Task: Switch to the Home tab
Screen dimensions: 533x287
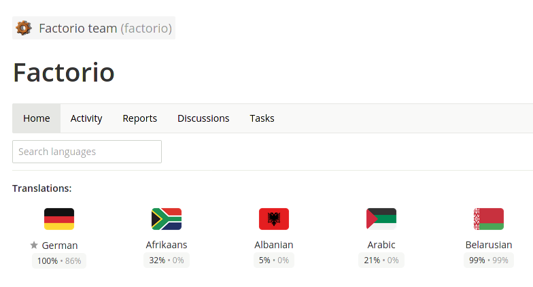Action: pyautogui.click(x=37, y=118)
